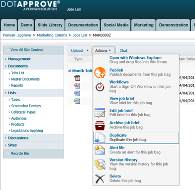Open Recycle Bin link
The height and width of the screenshot is (190, 195).
pyautogui.click(x=20, y=154)
